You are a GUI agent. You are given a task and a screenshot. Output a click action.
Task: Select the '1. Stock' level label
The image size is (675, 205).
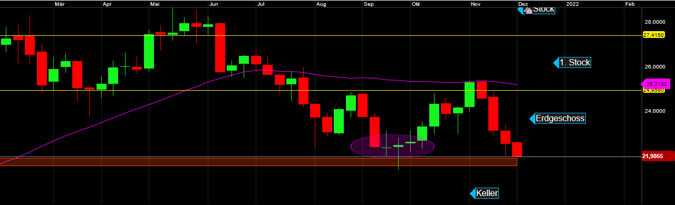(x=575, y=63)
